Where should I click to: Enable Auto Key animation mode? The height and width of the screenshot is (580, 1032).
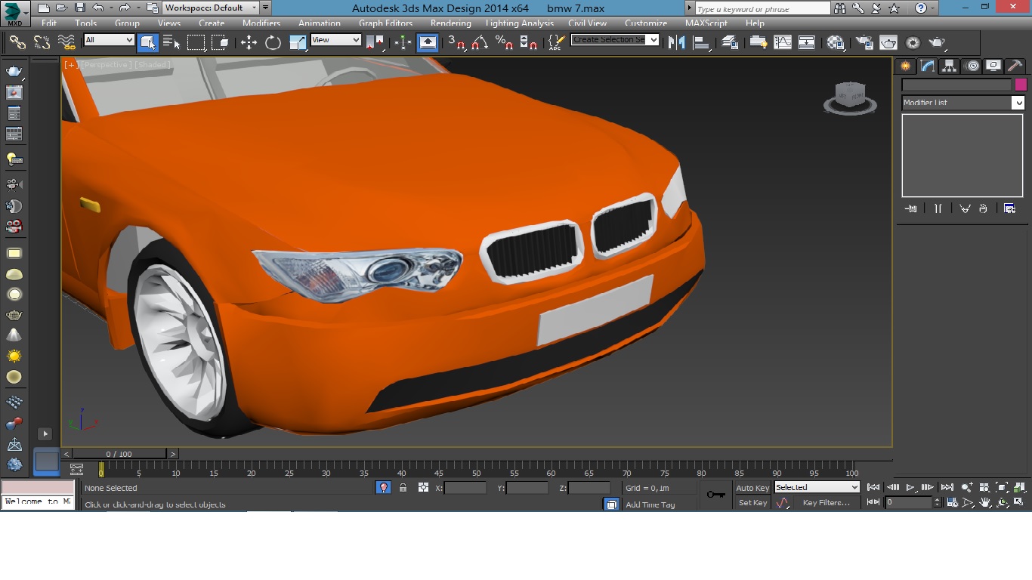coord(752,488)
